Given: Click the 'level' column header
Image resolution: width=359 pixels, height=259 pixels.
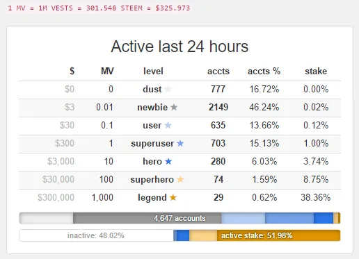Looking at the screenshot, I should [153, 71].
